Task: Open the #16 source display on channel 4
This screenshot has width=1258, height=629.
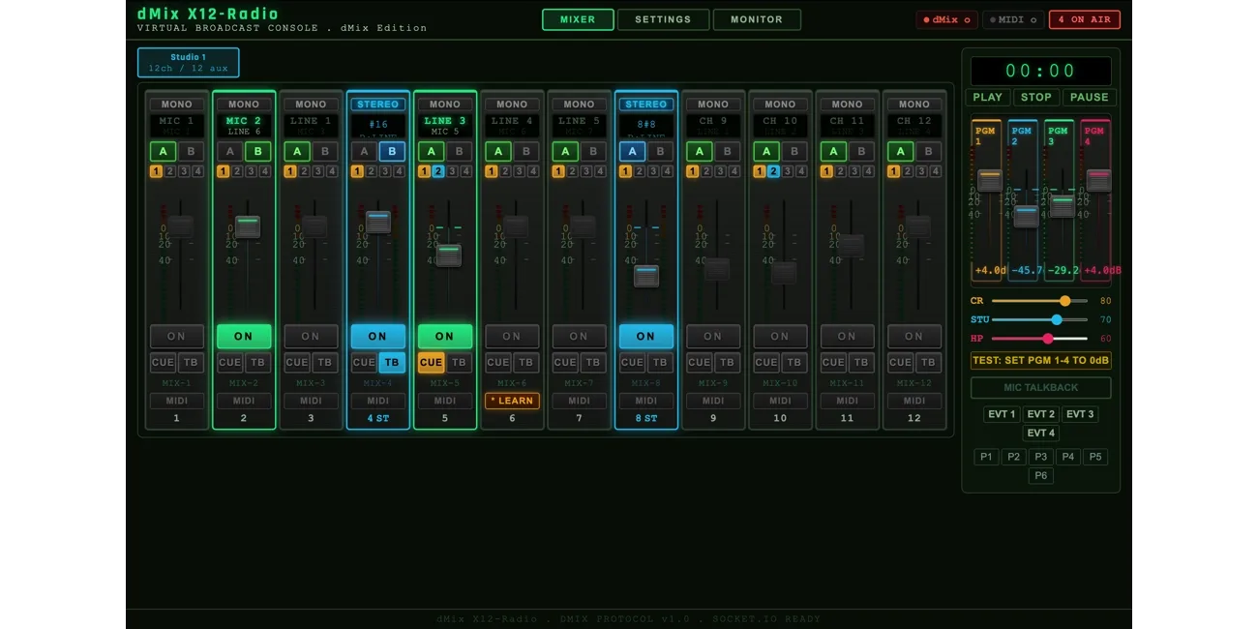Action: 377,126
